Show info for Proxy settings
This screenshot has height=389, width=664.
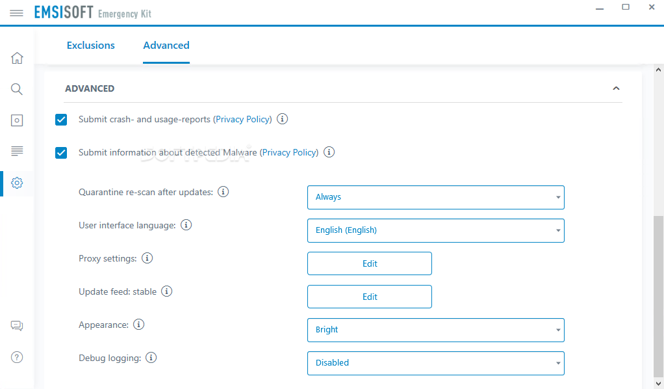[x=147, y=258]
